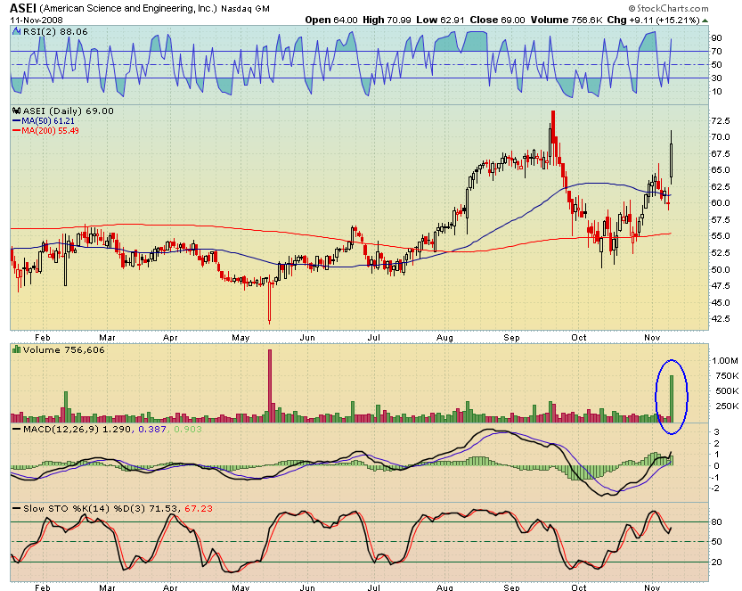Screen dimensions: 742x591
Task: Click the 10 label on the RSI axis
Action: [716, 92]
